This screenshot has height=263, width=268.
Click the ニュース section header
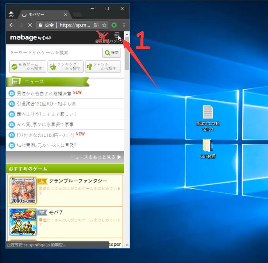47,82
